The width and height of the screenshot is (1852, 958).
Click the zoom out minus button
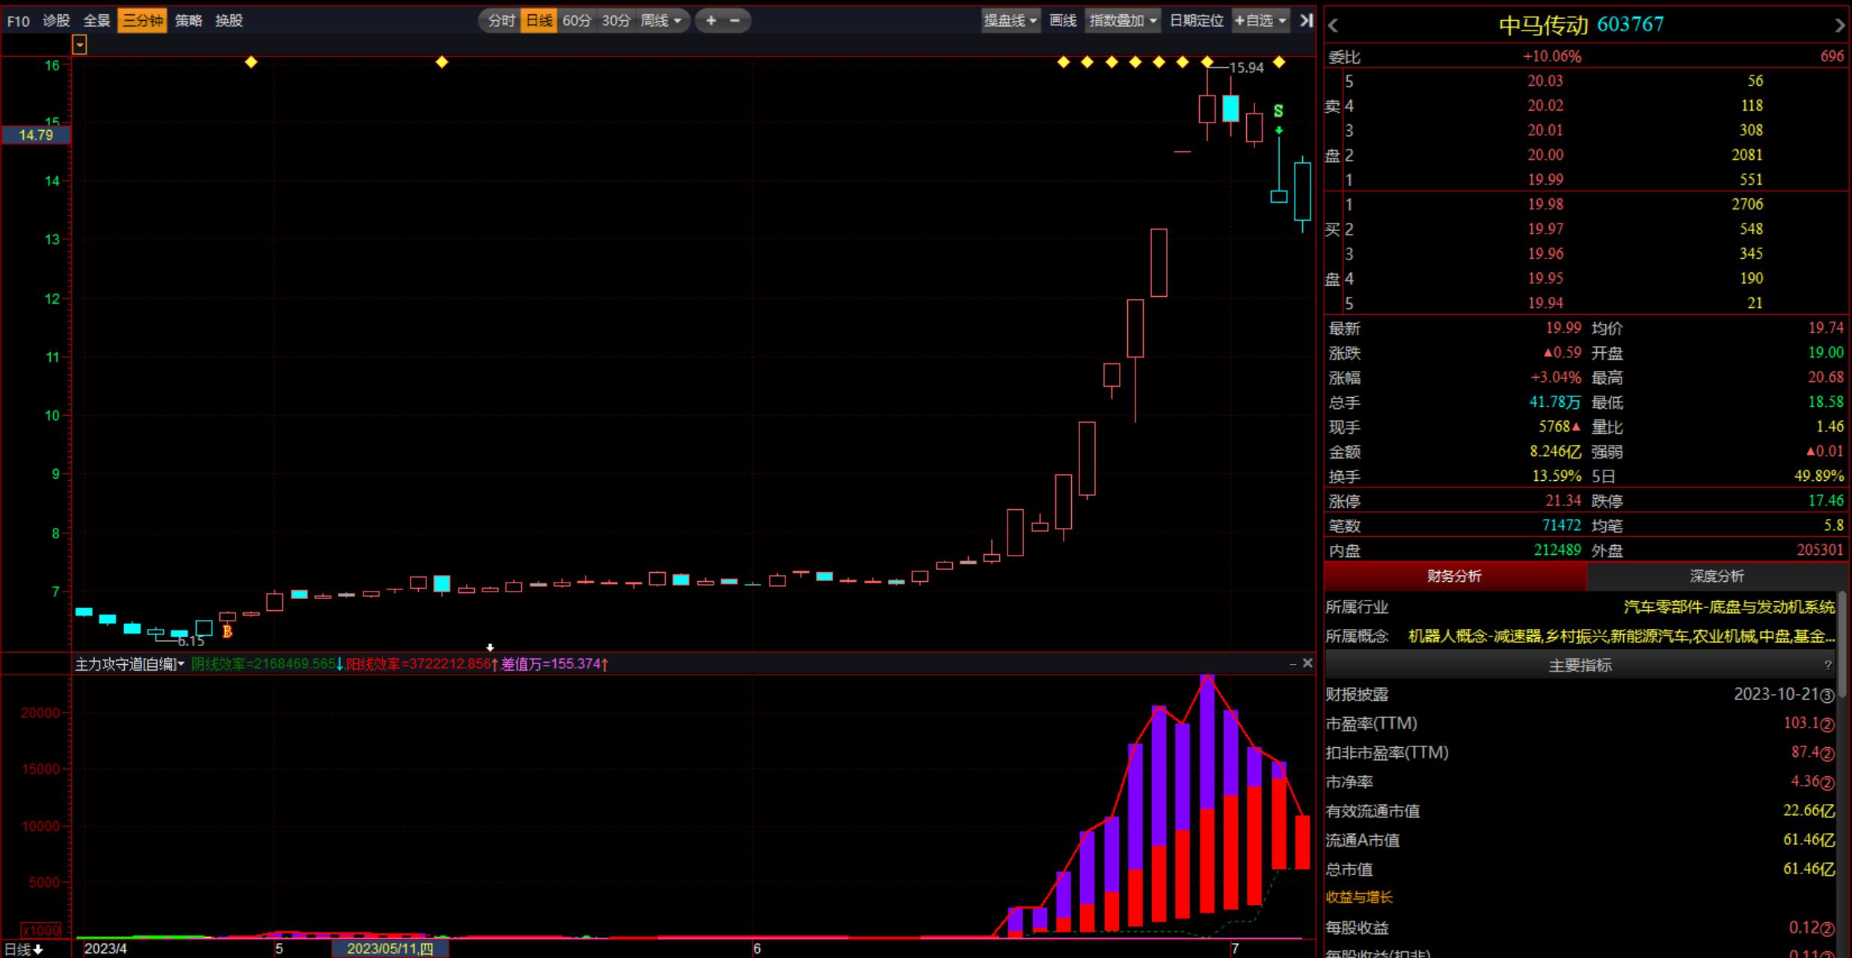[735, 21]
